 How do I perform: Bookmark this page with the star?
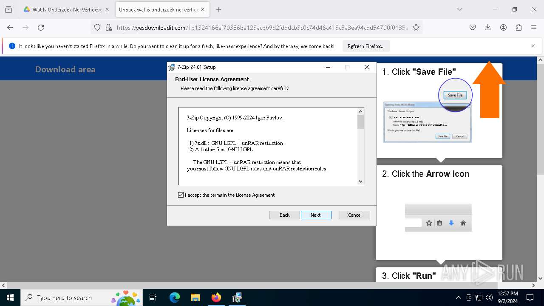click(x=416, y=28)
